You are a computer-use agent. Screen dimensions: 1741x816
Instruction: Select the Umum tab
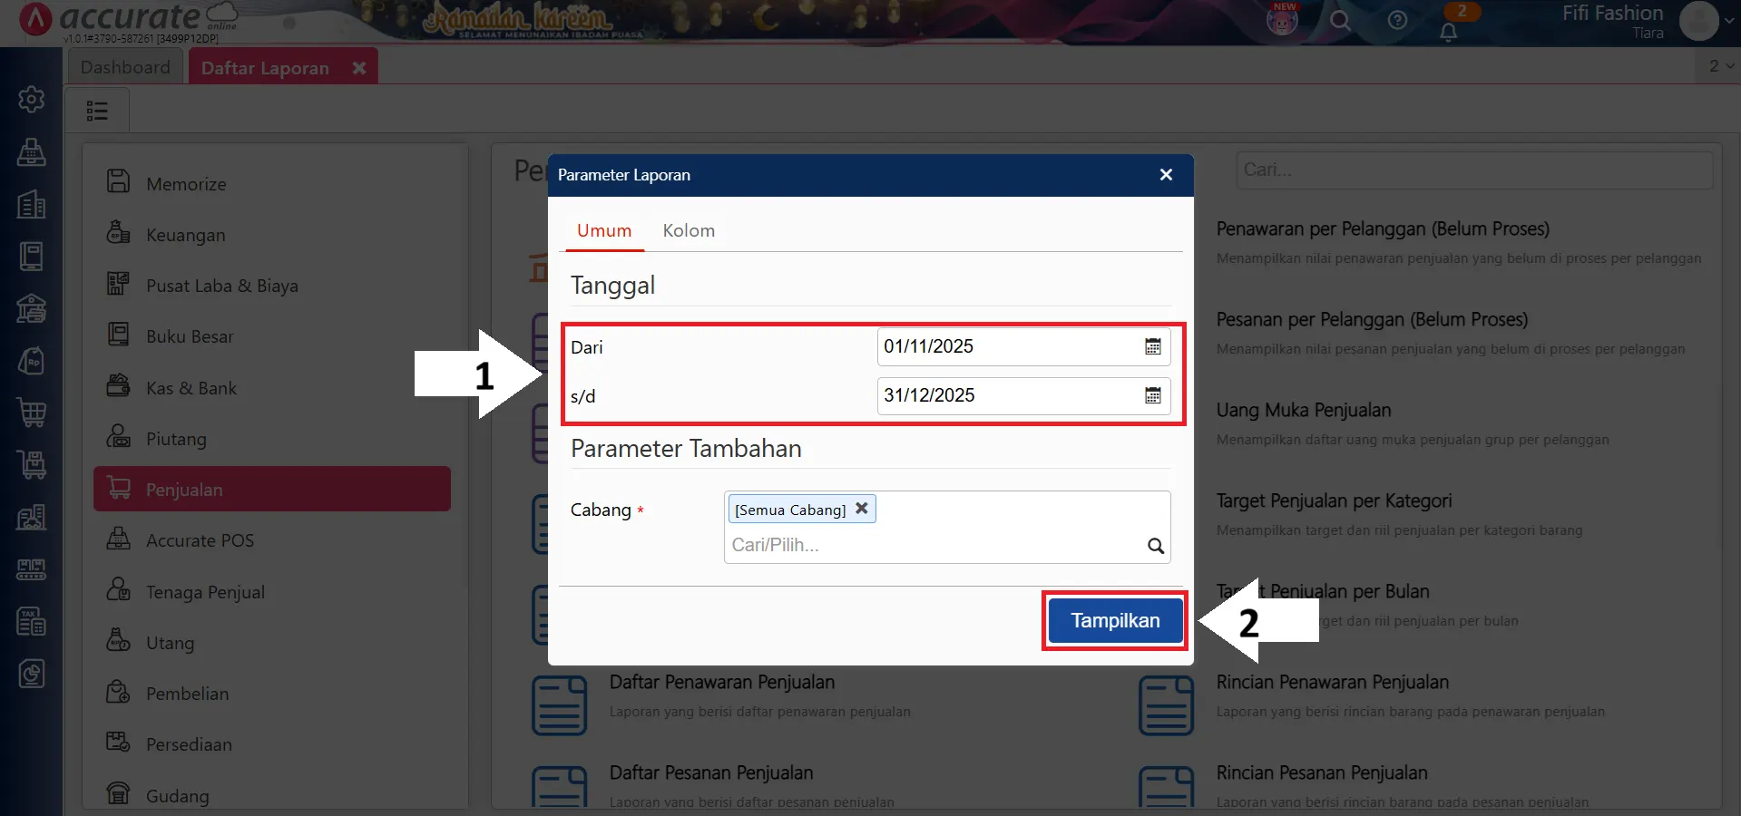click(x=604, y=231)
